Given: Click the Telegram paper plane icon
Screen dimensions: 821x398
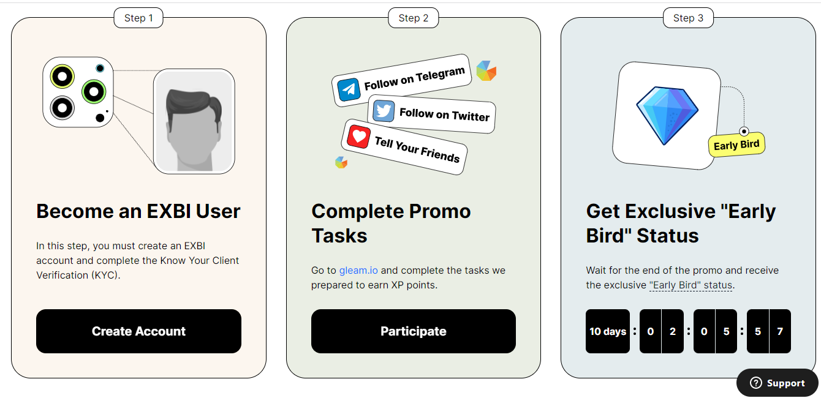Looking at the screenshot, I should 349,89.
